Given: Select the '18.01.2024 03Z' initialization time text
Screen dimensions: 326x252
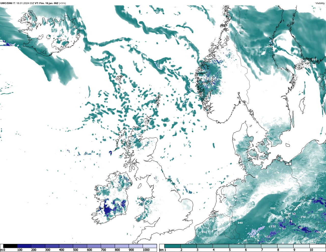Looking at the screenshot, I should pos(25,3).
